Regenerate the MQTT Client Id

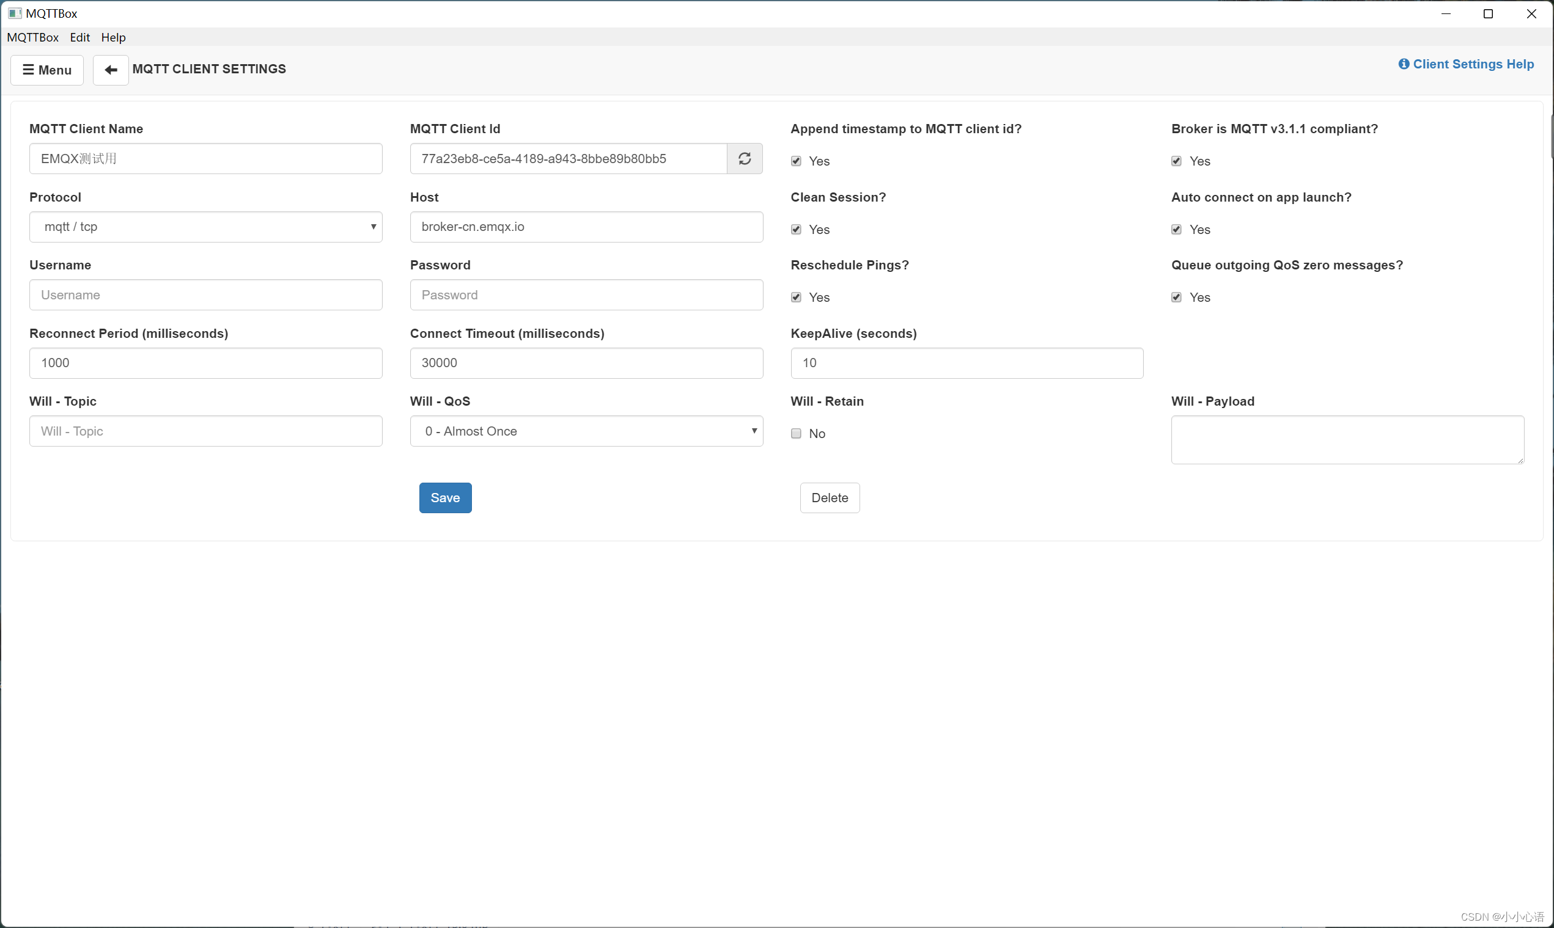745,158
